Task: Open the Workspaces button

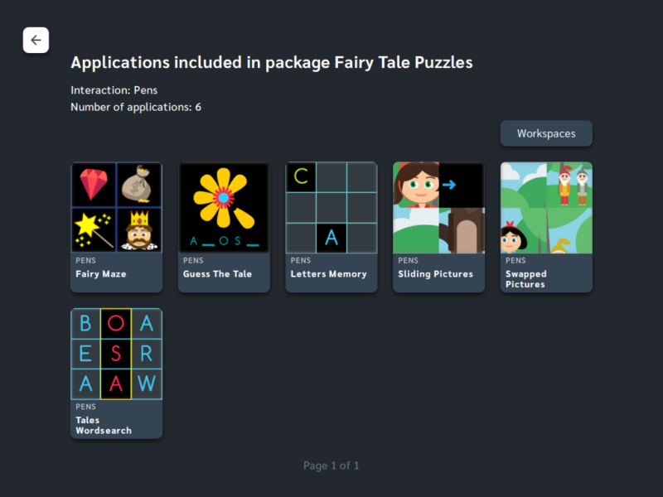Action: tap(546, 133)
